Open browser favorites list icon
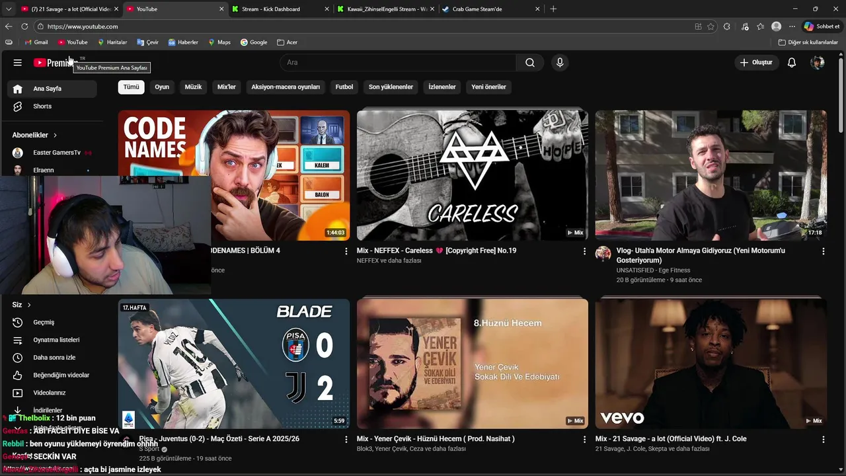This screenshot has width=846, height=476. pyautogui.click(x=761, y=26)
